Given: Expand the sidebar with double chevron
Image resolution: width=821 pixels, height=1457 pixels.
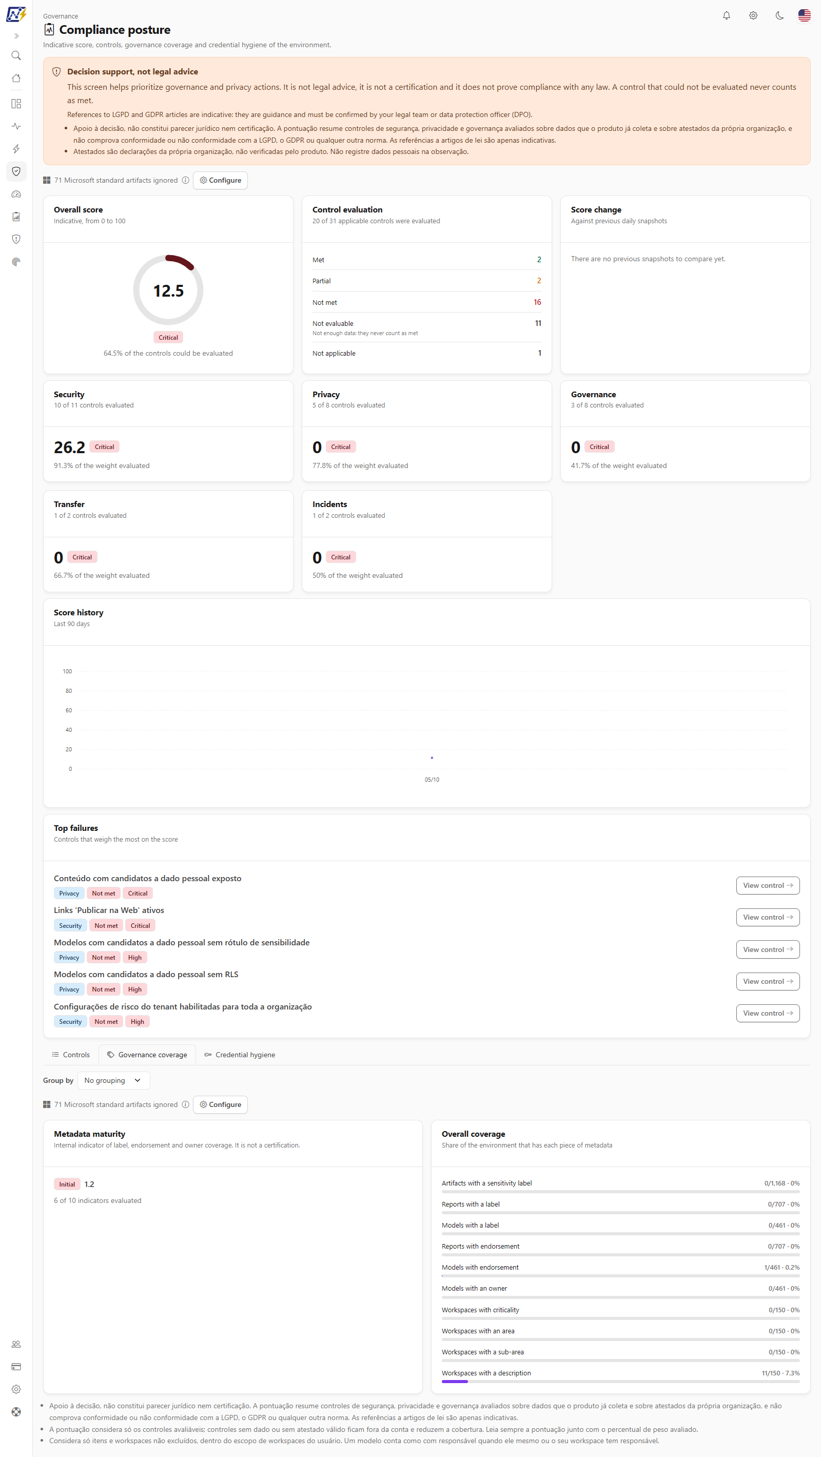Looking at the screenshot, I should (16, 36).
